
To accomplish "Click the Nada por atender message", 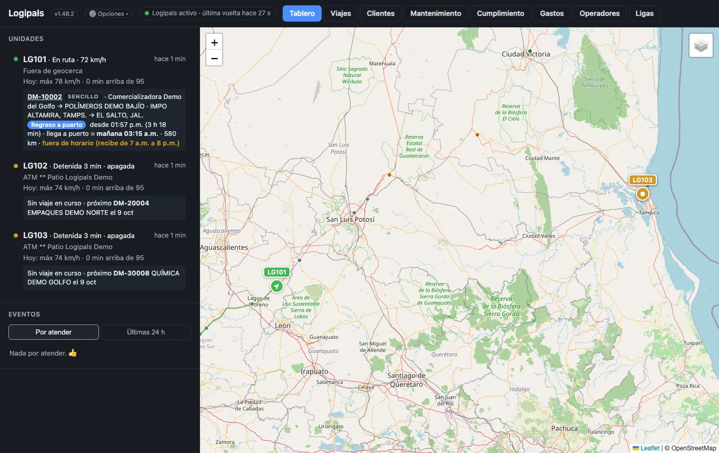I will pos(43,353).
